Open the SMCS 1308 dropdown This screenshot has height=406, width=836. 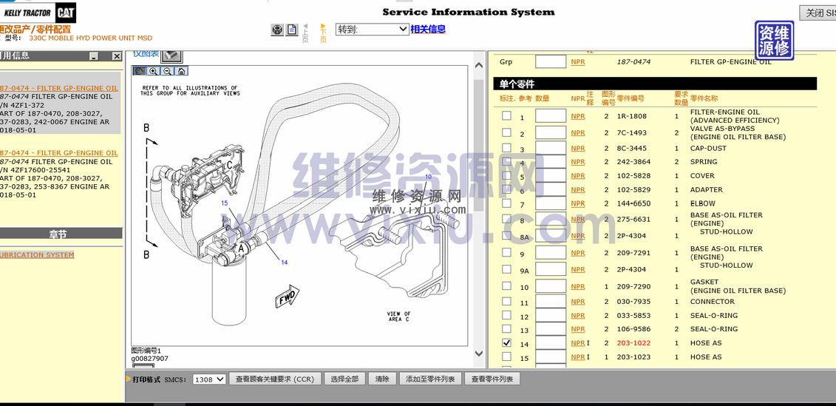coord(208,379)
